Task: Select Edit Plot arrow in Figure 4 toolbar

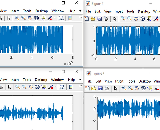Action: click(115, 88)
